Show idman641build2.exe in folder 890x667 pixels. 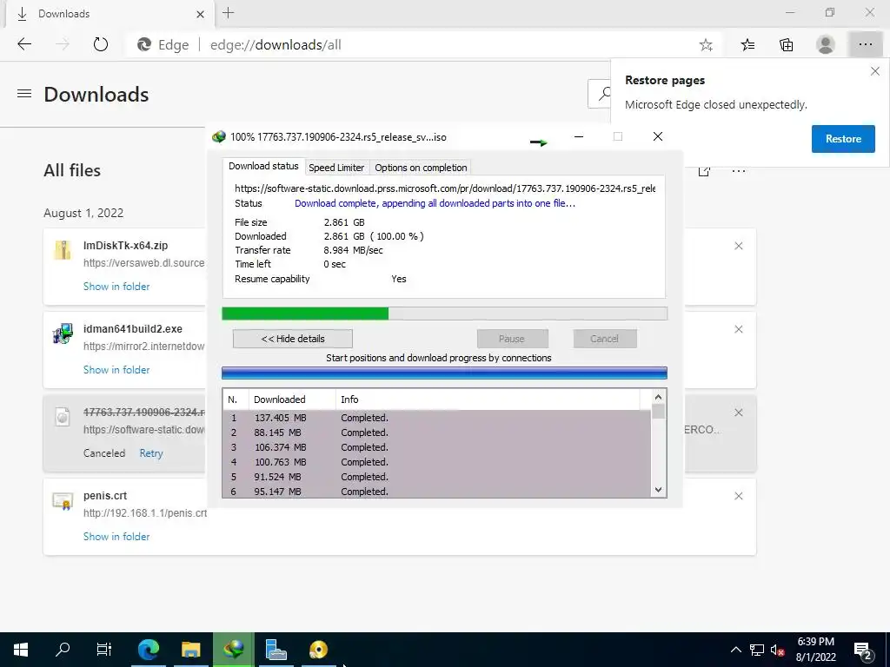tap(116, 370)
